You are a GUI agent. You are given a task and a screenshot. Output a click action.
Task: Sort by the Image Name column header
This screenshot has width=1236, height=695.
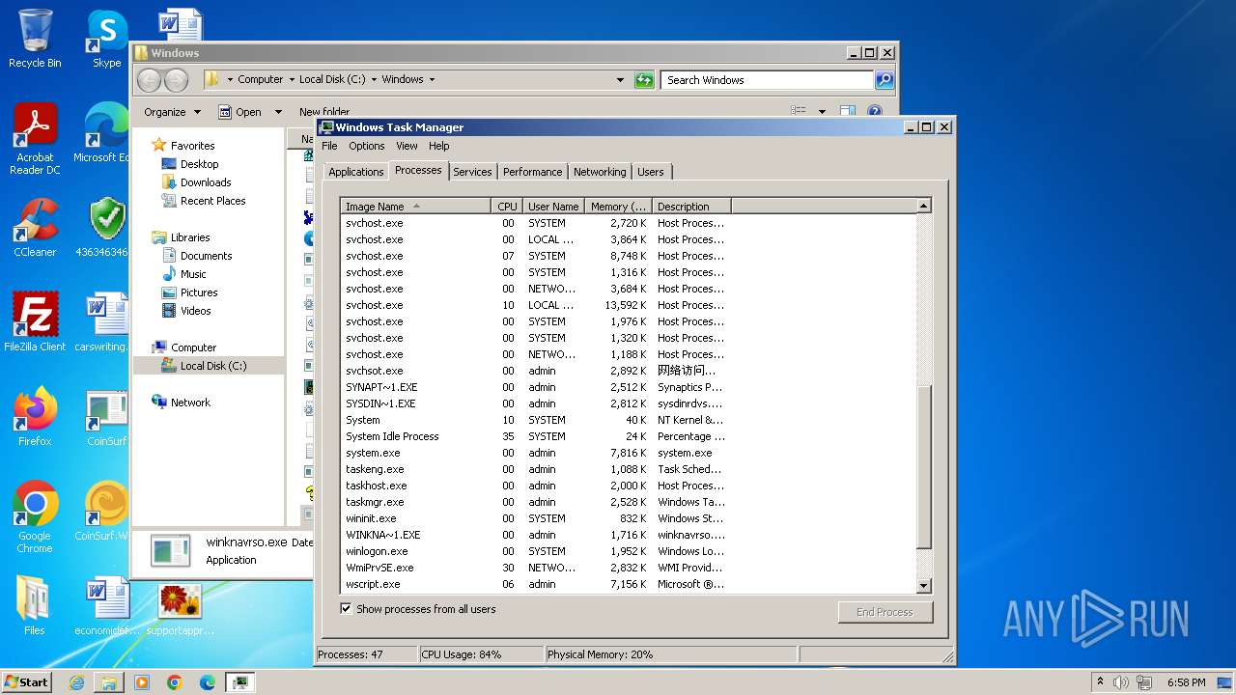(x=416, y=207)
